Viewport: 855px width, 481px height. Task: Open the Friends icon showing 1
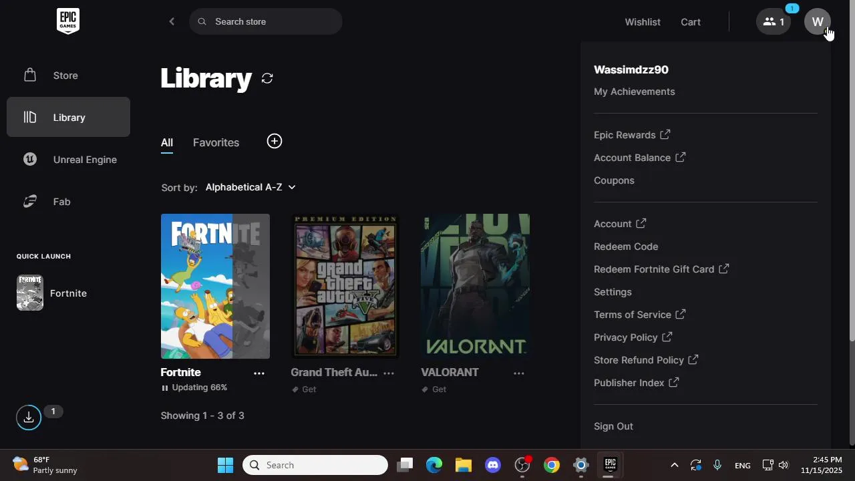(x=774, y=21)
